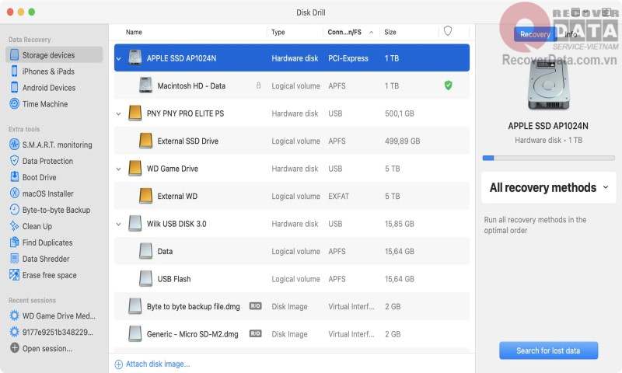Screen dimensions: 622x373
Task: Click the USB Flash volume icon
Action: click(x=145, y=279)
